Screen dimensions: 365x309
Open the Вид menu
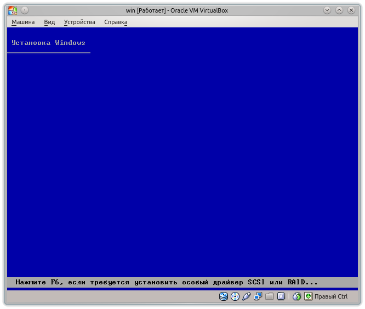coord(49,22)
